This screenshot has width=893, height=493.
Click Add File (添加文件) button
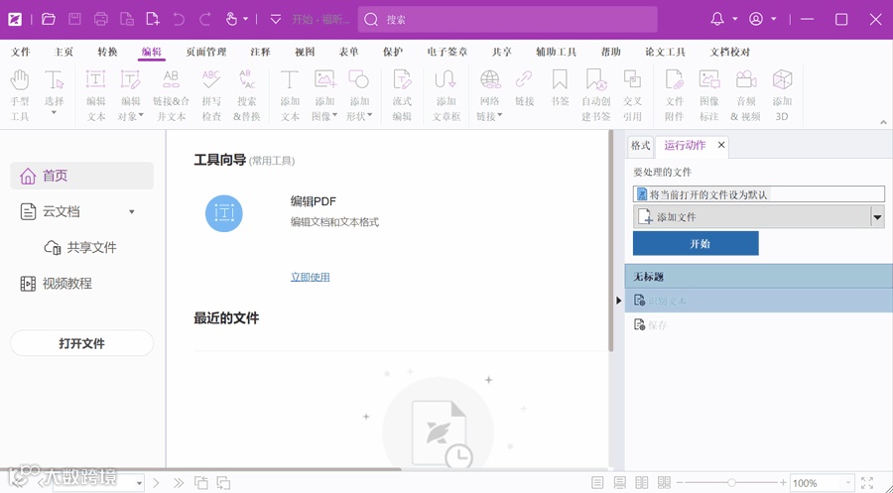click(752, 217)
